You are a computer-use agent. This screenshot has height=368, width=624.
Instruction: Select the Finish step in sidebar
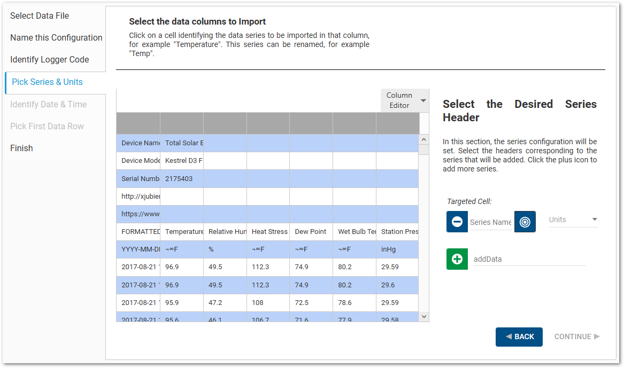click(x=21, y=148)
